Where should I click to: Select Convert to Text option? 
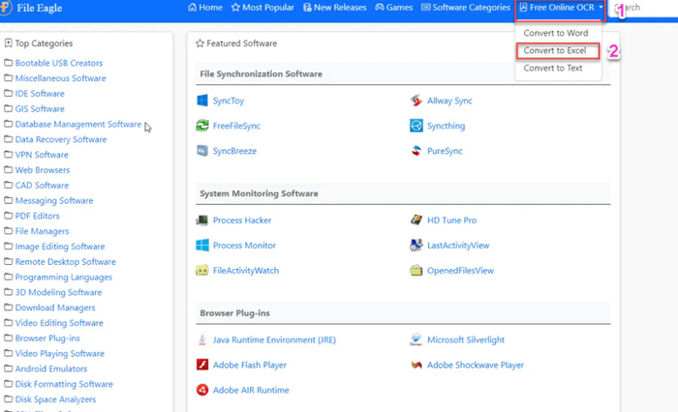553,69
